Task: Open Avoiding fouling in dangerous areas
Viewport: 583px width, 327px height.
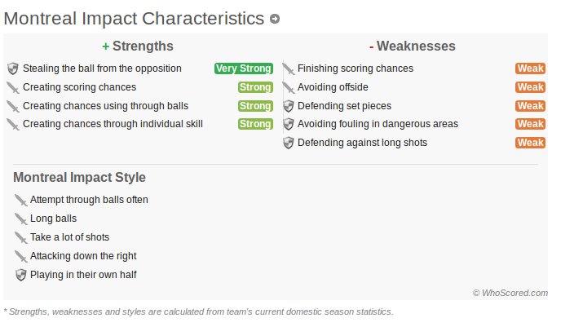Action: point(378,124)
